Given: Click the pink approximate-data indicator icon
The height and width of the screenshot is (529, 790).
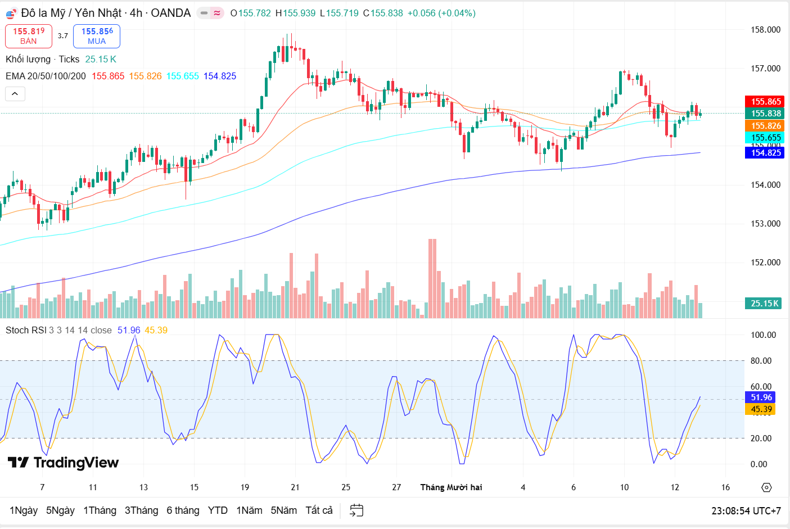Looking at the screenshot, I should pyautogui.click(x=217, y=13).
